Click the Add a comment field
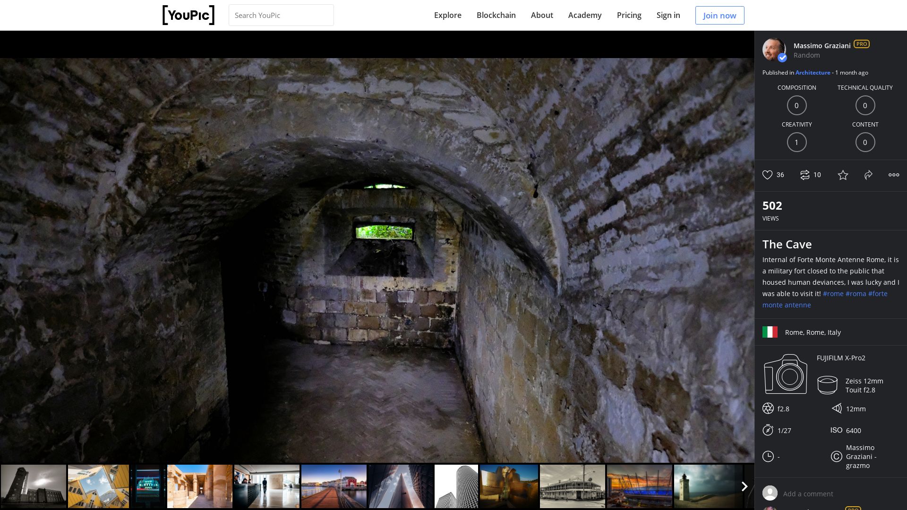The image size is (907, 510). coord(808,494)
